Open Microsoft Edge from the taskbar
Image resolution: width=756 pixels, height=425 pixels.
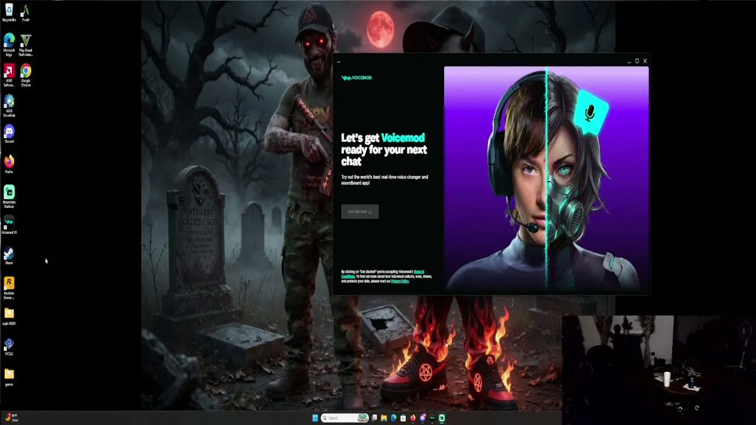tap(393, 418)
